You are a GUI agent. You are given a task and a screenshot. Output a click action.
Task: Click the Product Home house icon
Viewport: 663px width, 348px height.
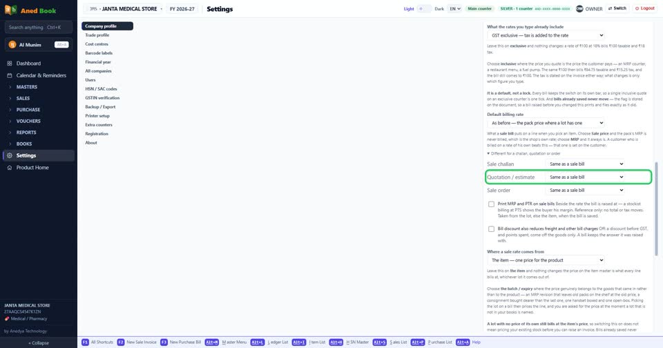(9, 168)
